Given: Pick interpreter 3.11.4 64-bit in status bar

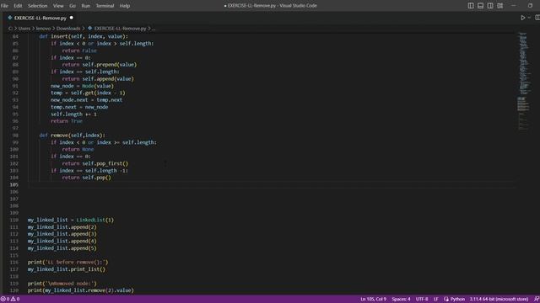Looking at the screenshot, I should point(499,299).
